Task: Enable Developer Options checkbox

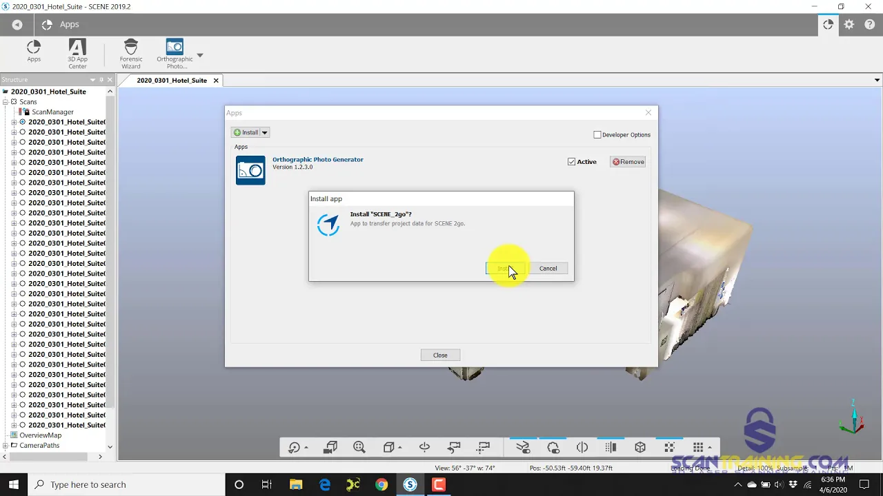Action: 597,135
